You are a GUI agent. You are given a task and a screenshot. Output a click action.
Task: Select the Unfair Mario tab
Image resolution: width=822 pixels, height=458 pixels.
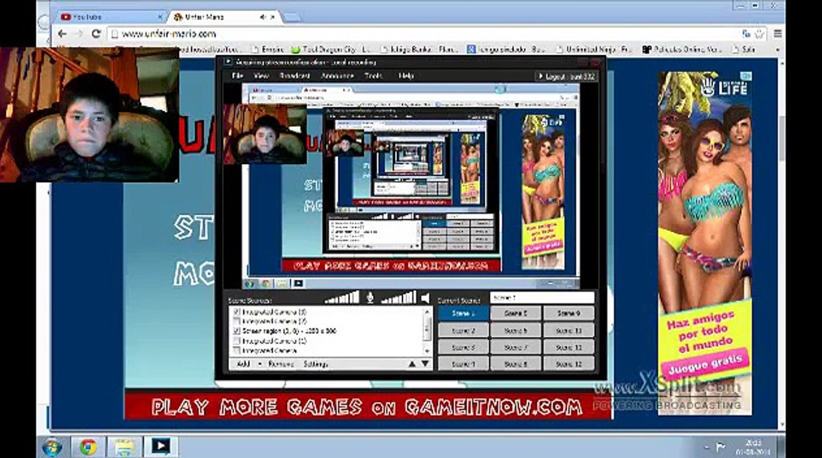click(x=224, y=17)
